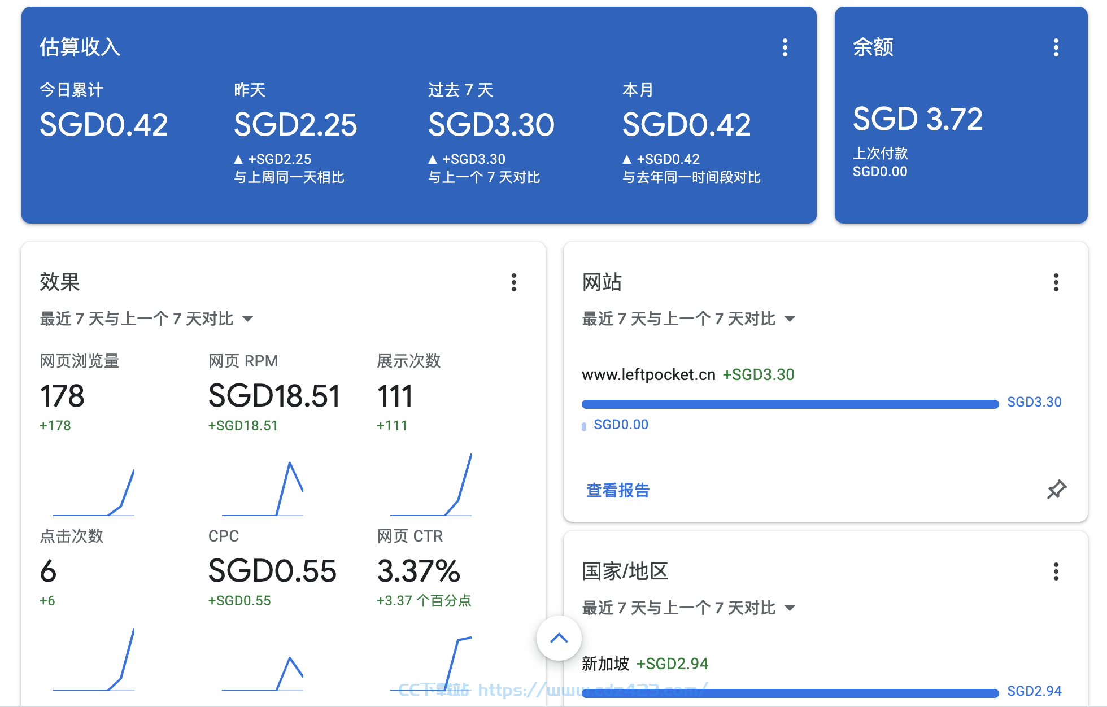Expand the 网站 date comparison dropdown
Viewport: 1107px width, 707px height.
click(688, 319)
